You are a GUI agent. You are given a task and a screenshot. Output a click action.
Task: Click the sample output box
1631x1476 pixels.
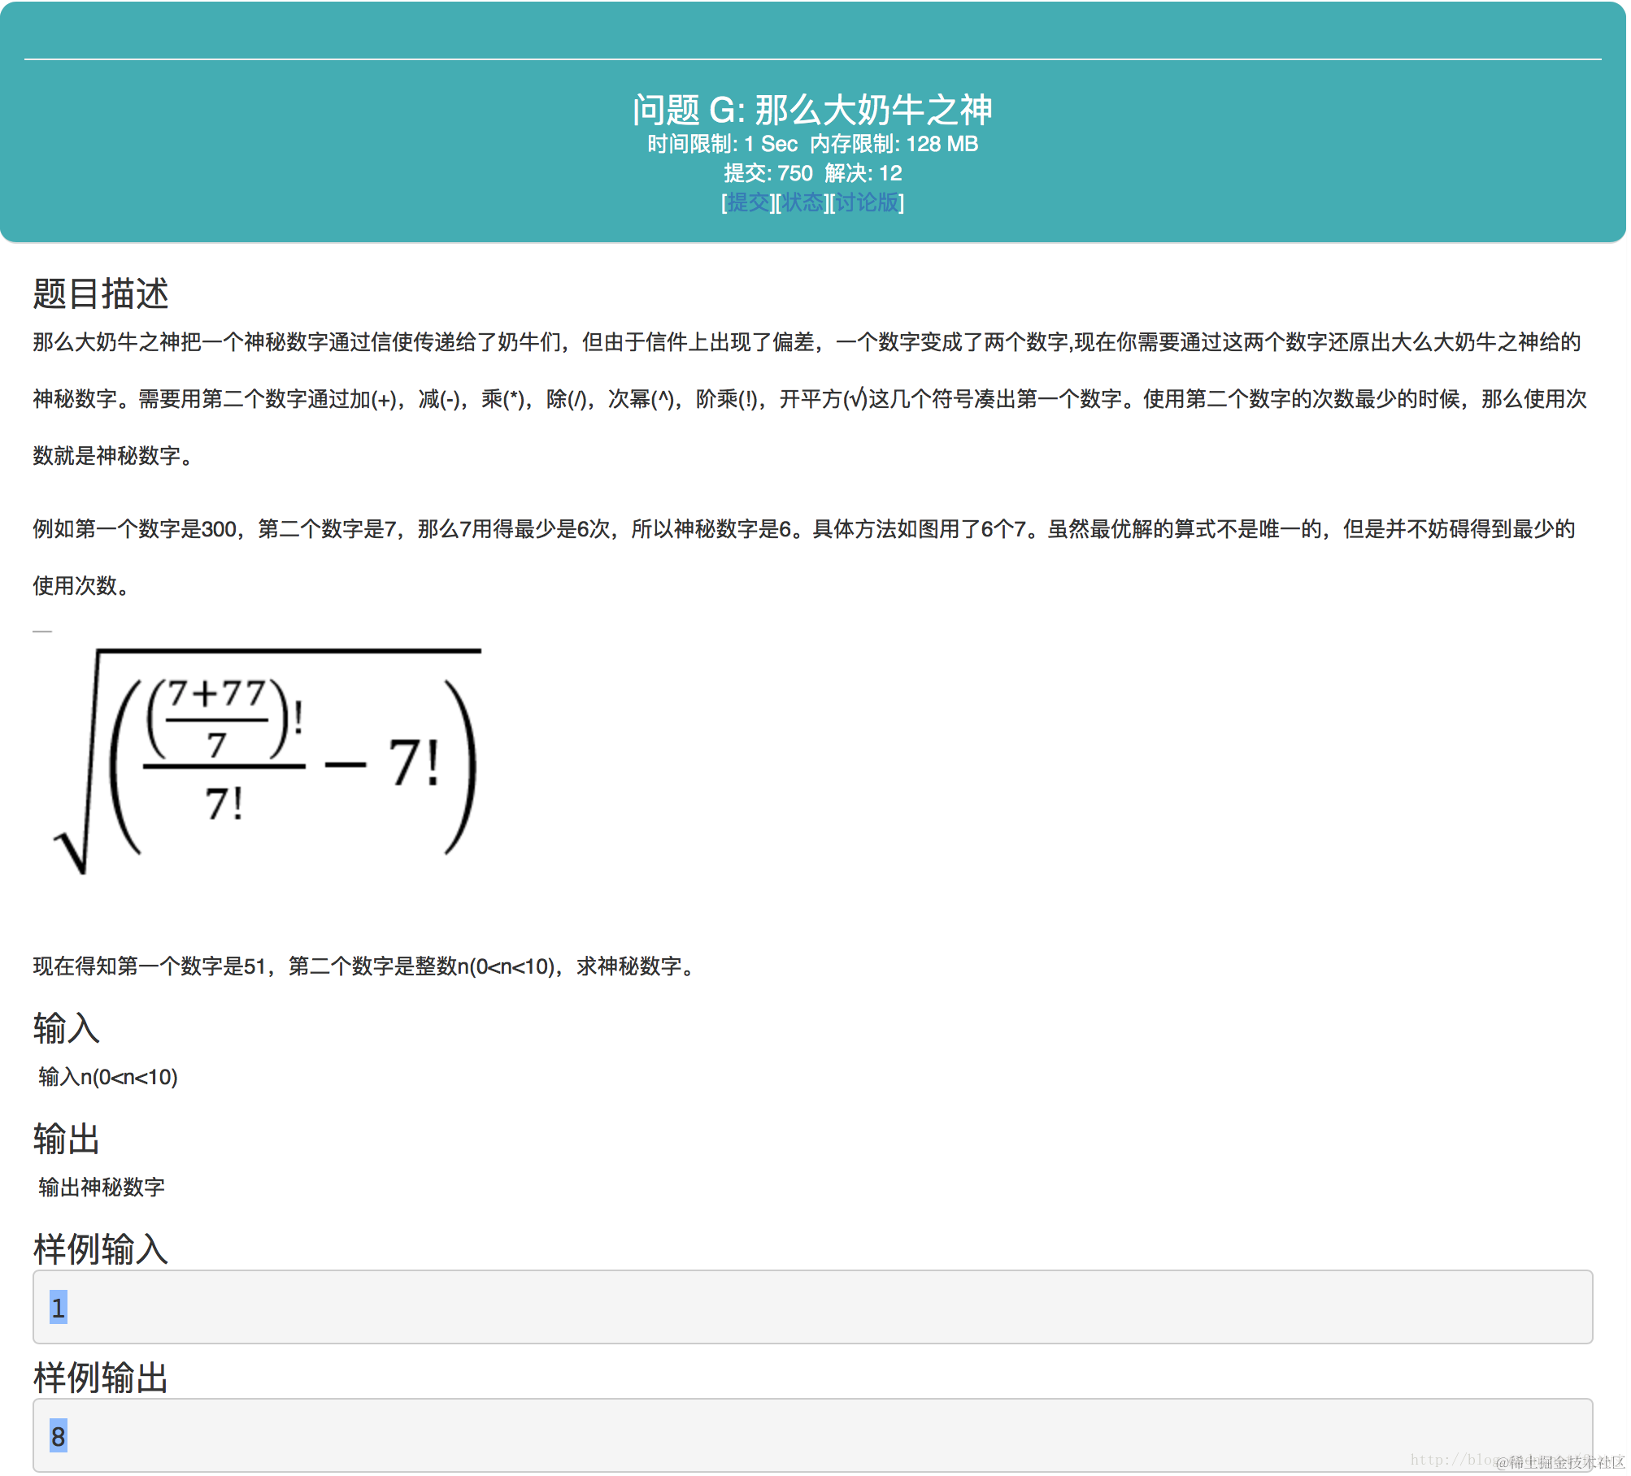813,1436
